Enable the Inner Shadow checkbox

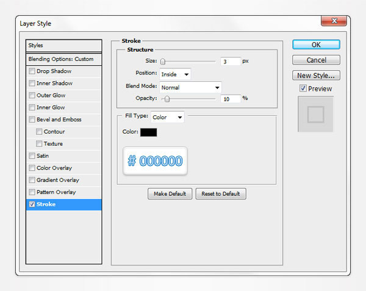tap(32, 83)
